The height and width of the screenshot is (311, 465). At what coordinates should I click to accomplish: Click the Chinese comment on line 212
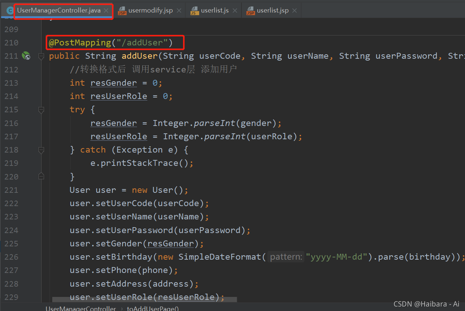point(153,69)
